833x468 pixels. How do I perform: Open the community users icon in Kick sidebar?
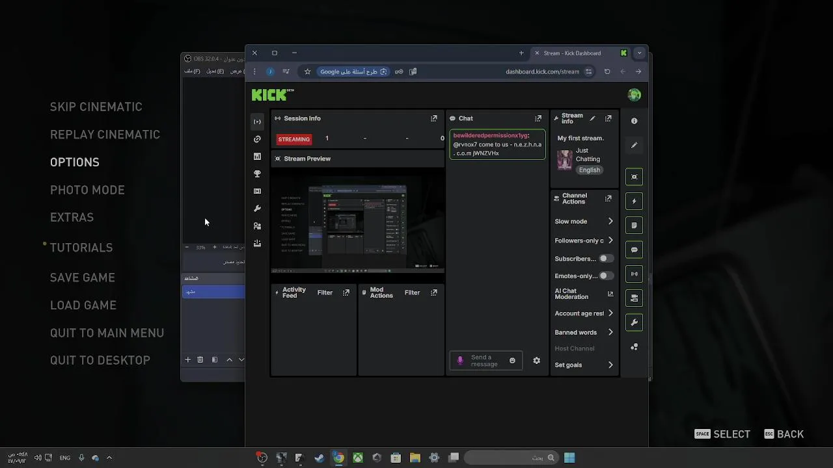pyautogui.click(x=257, y=226)
